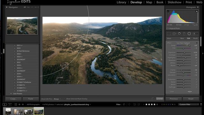Toggle histogram highlight clipping indicator
The width and height of the screenshot is (204, 115).
pos(197,11)
